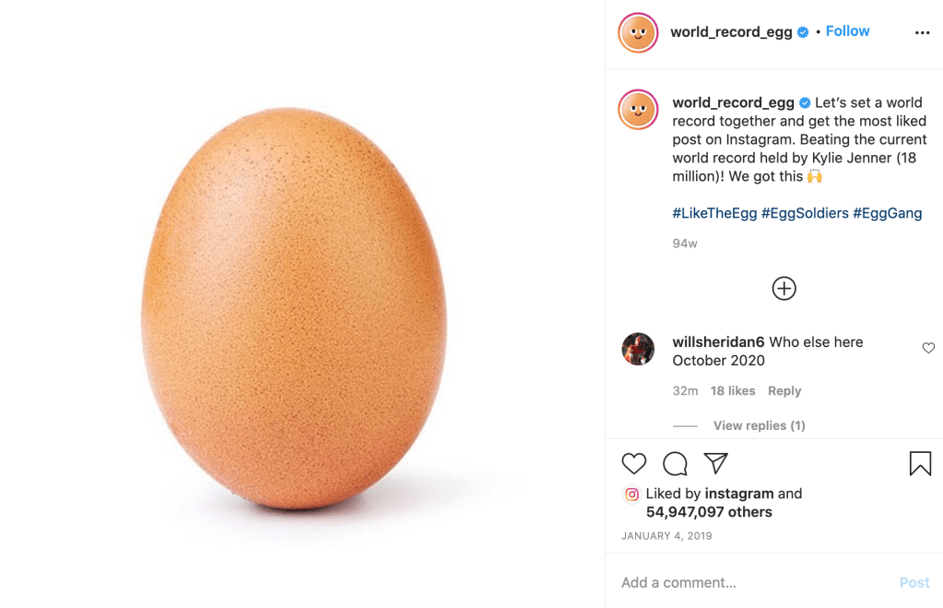Click willsheridan6's profile picture

(x=638, y=350)
